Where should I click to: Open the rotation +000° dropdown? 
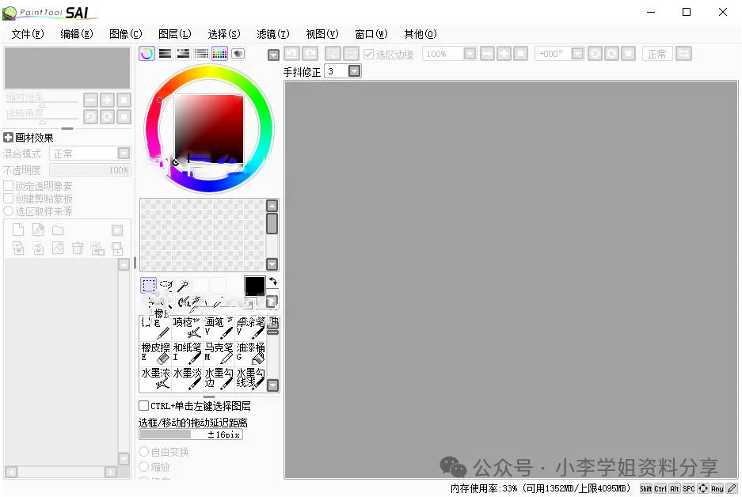click(577, 54)
